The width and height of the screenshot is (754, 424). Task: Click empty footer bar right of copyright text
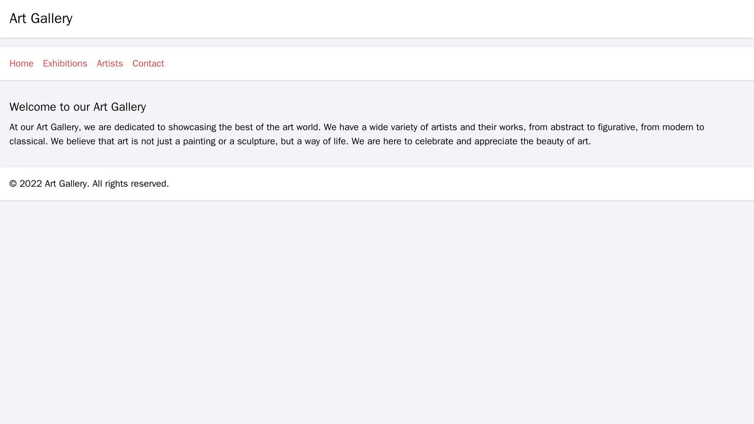click(x=444, y=184)
